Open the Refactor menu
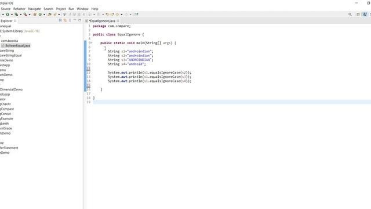The height and width of the screenshot is (209, 371). 19,9
